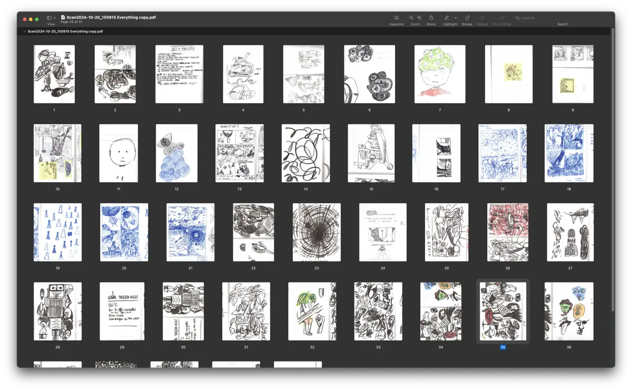
Task: Open the Highlight color dropdown arrow
Action: pyautogui.click(x=456, y=18)
